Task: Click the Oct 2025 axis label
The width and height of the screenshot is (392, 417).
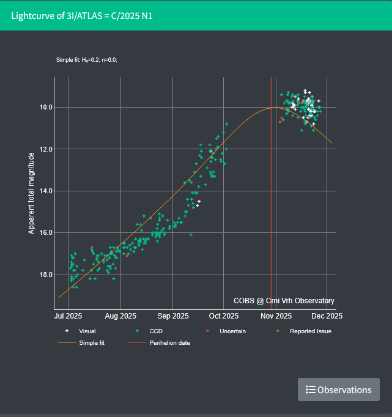Action: [224, 316]
